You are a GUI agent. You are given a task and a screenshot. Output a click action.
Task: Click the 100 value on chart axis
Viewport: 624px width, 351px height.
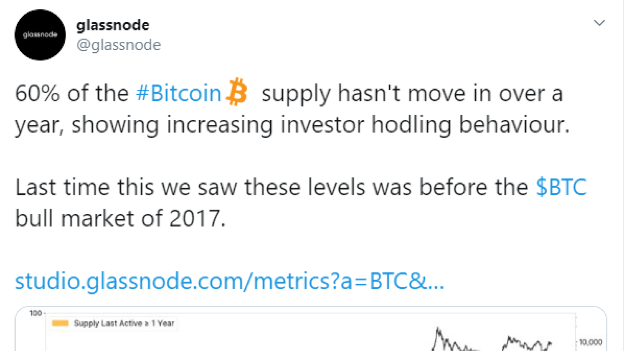coord(35,313)
